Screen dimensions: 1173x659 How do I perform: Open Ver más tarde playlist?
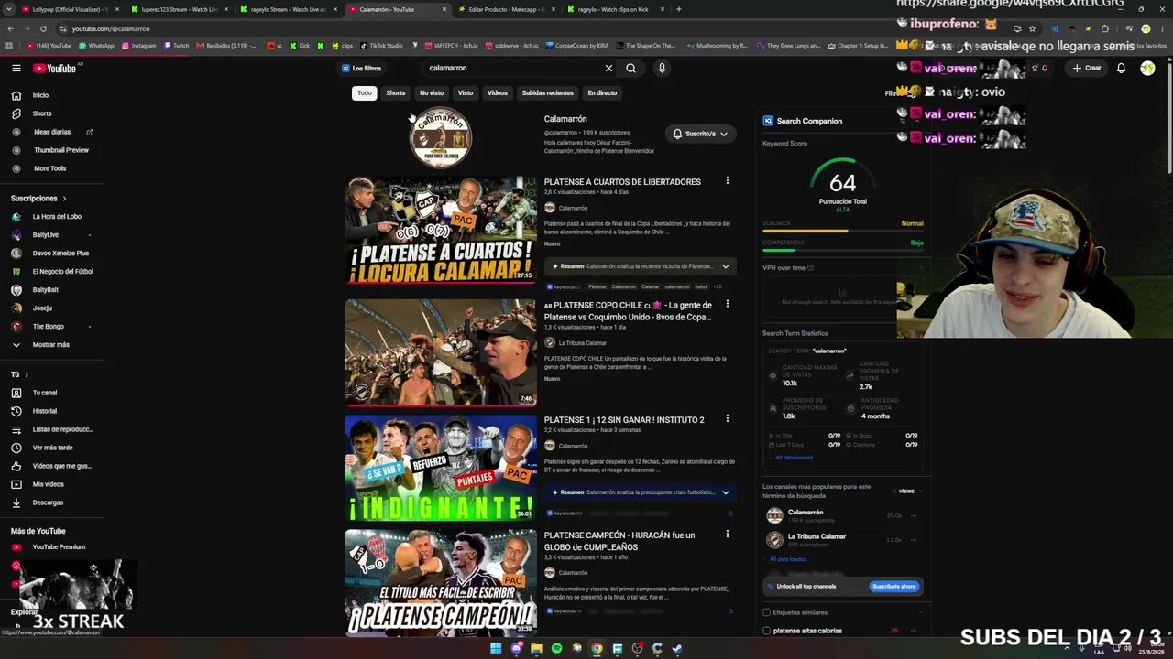tap(52, 448)
